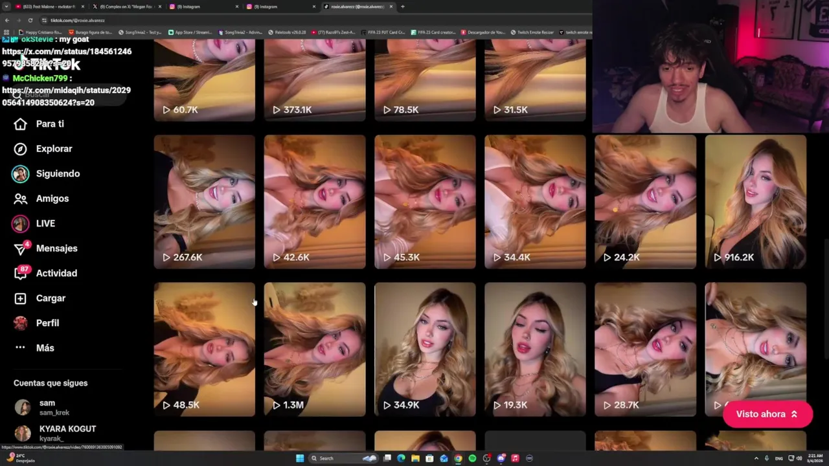The height and width of the screenshot is (466, 829).
Task: Open the Twitch Emote Resizer bookmark
Action: click(532, 32)
